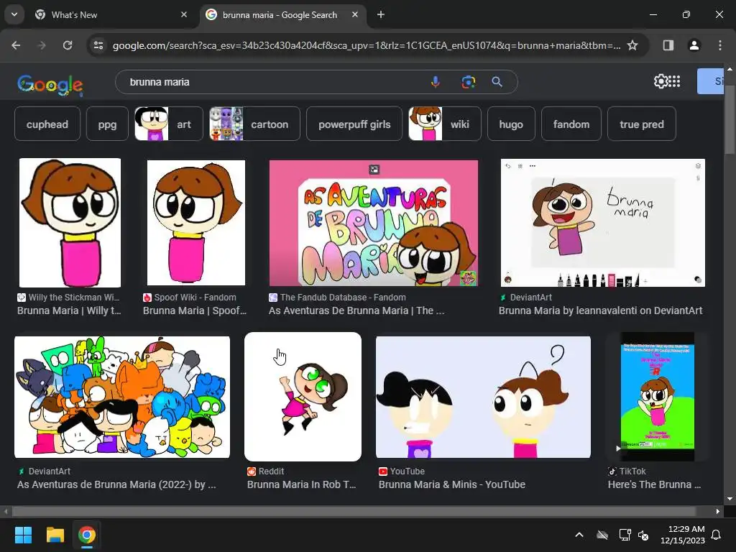Viewport: 736px width, 552px height.
Task: Go to the Google logo homepage
Action: pyautogui.click(x=50, y=85)
